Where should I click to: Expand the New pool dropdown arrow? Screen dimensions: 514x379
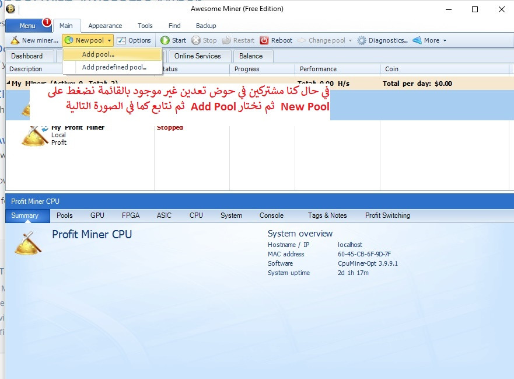pyautogui.click(x=109, y=40)
